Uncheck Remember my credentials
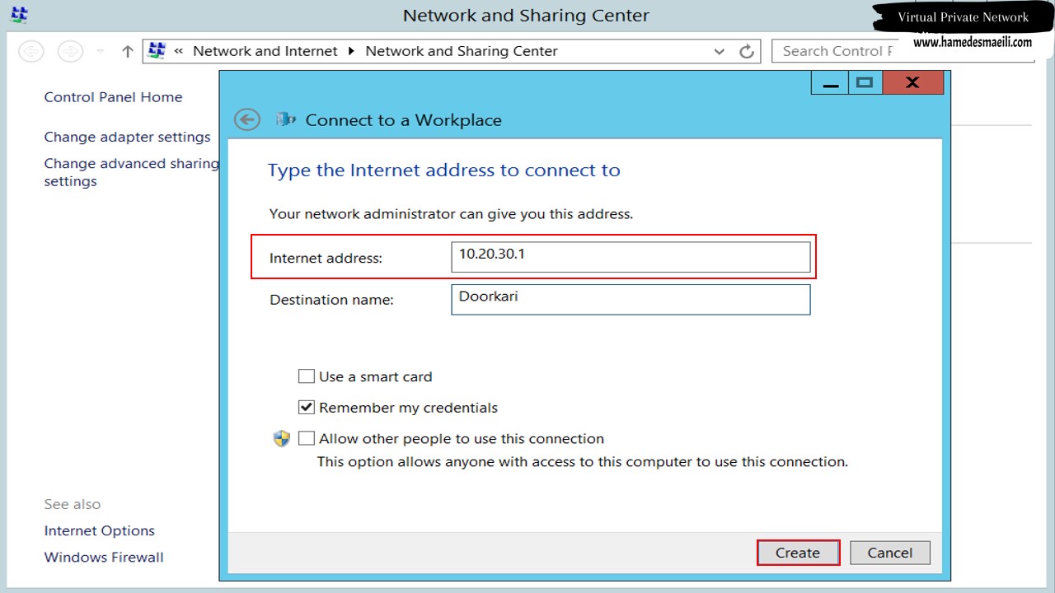The image size is (1055, 593). click(x=307, y=407)
